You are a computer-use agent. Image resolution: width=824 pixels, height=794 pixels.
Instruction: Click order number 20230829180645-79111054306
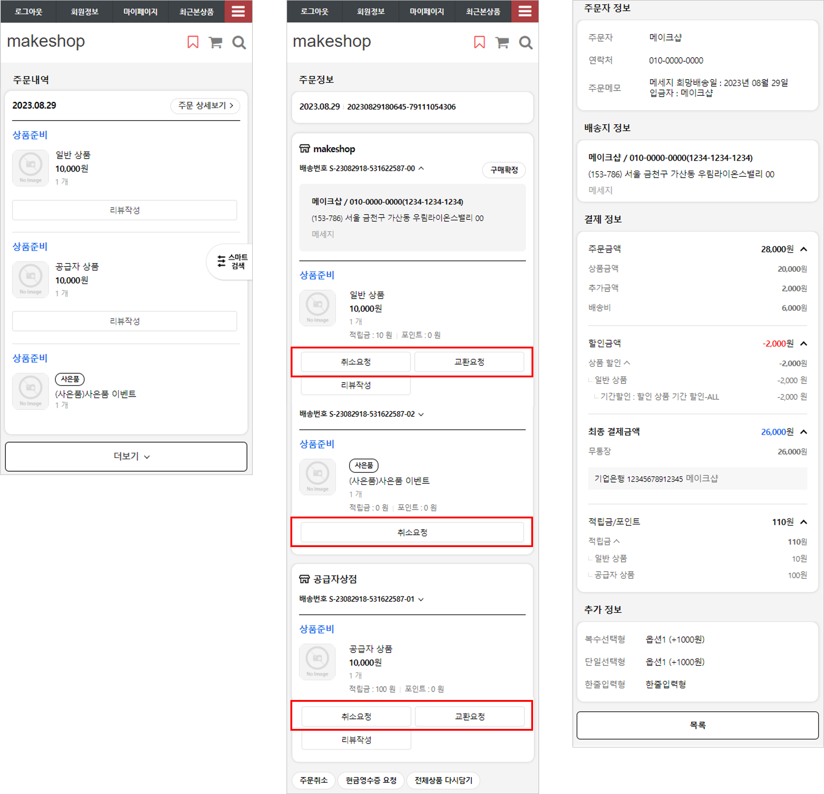(x=401, y=107)
